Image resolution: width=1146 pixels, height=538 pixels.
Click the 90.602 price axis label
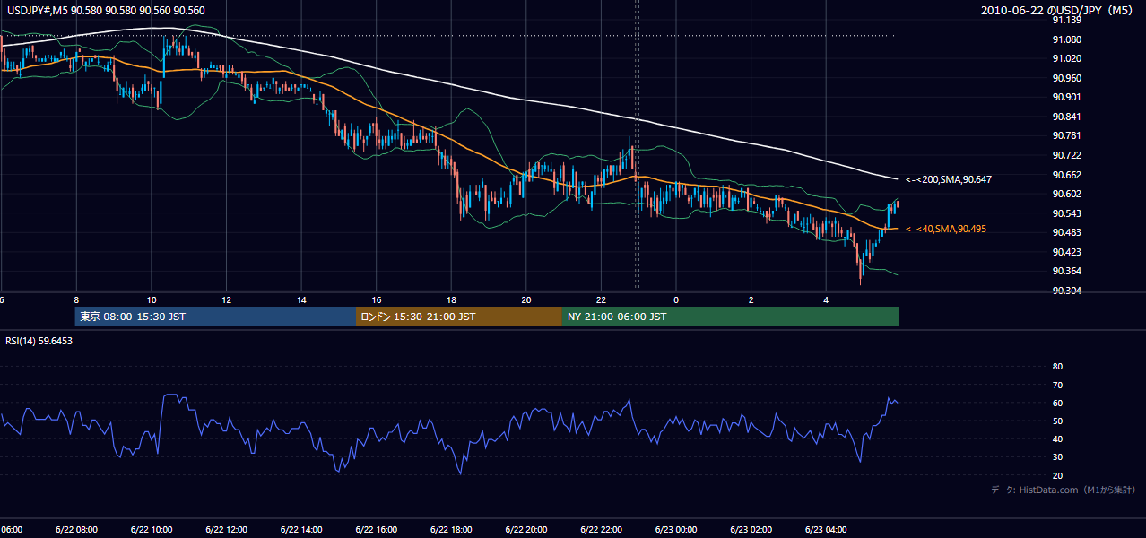(1067, 194)
